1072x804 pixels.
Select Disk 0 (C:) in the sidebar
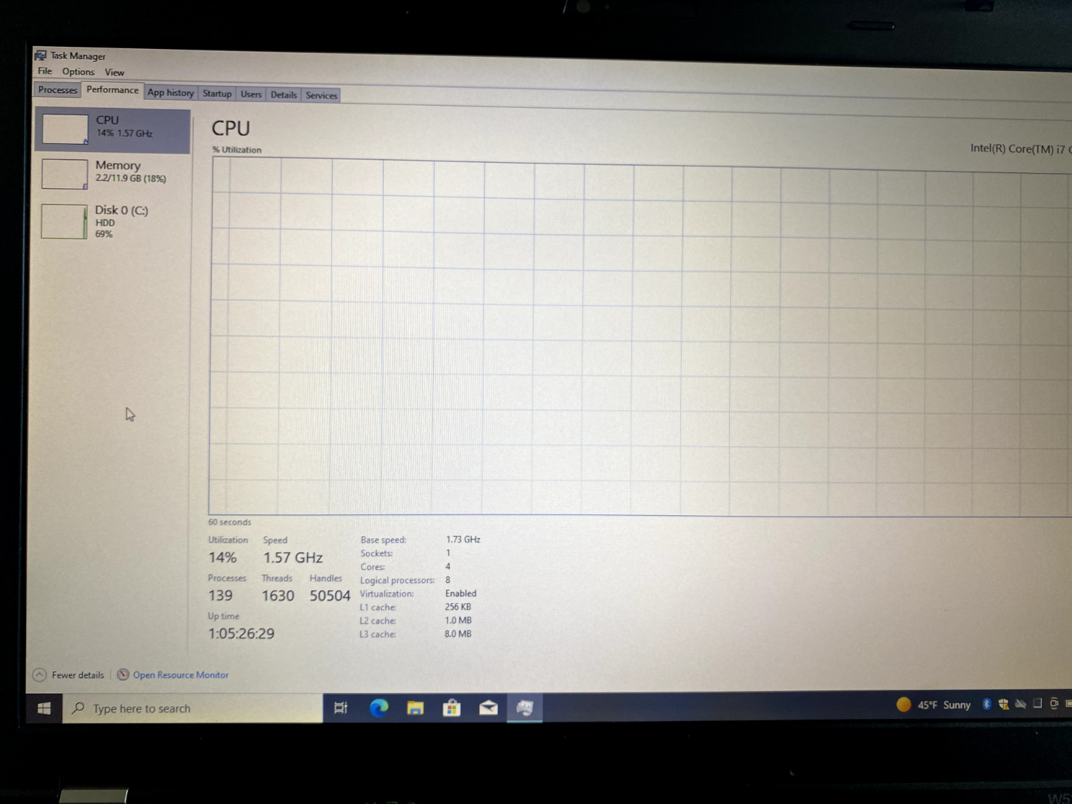(x=113, y=222)
